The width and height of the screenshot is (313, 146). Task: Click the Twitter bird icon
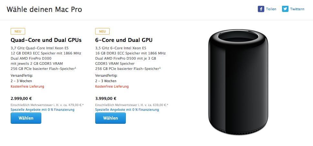coord(285,9)
